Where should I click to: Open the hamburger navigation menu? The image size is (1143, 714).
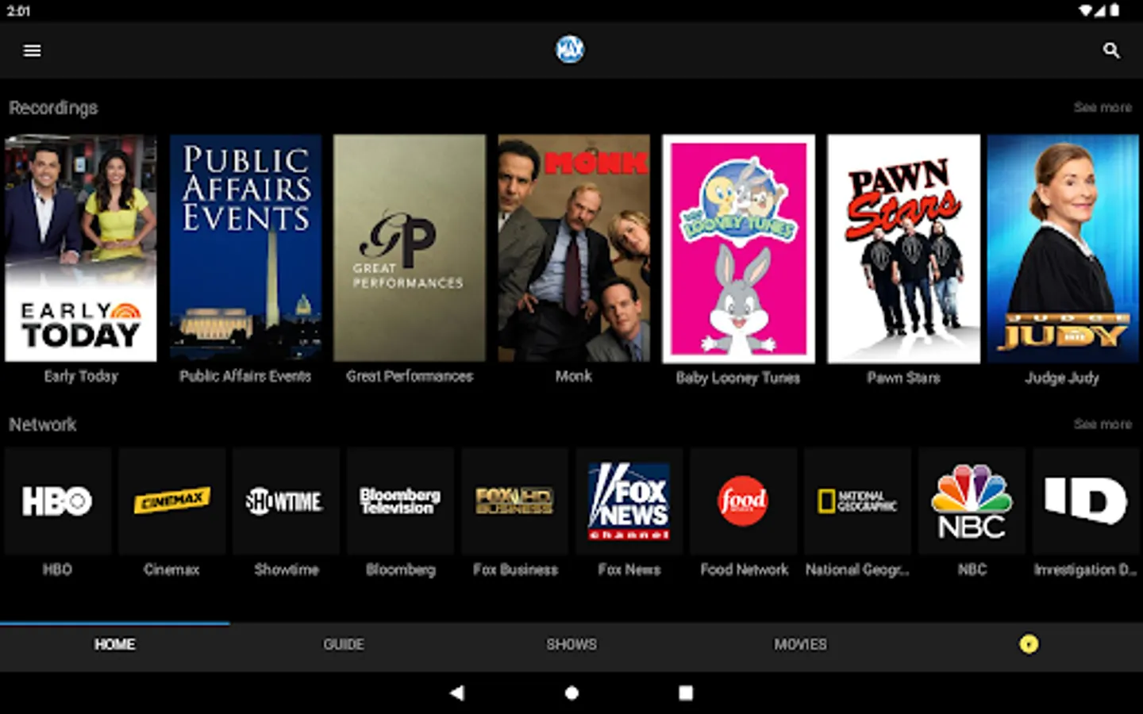tap(32, 50)
